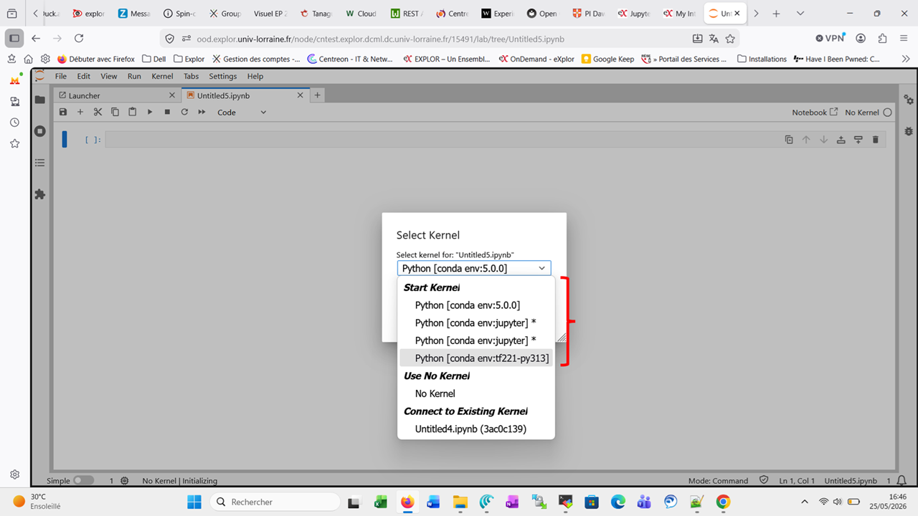The width and height of the screenshot is (918, 516).
Task: Open the Explor bookmark folder
Action: [x=189, y=59]
